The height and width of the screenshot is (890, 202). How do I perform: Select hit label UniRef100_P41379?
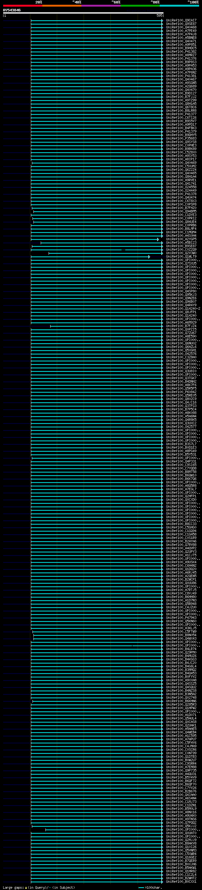coord(181,132)
